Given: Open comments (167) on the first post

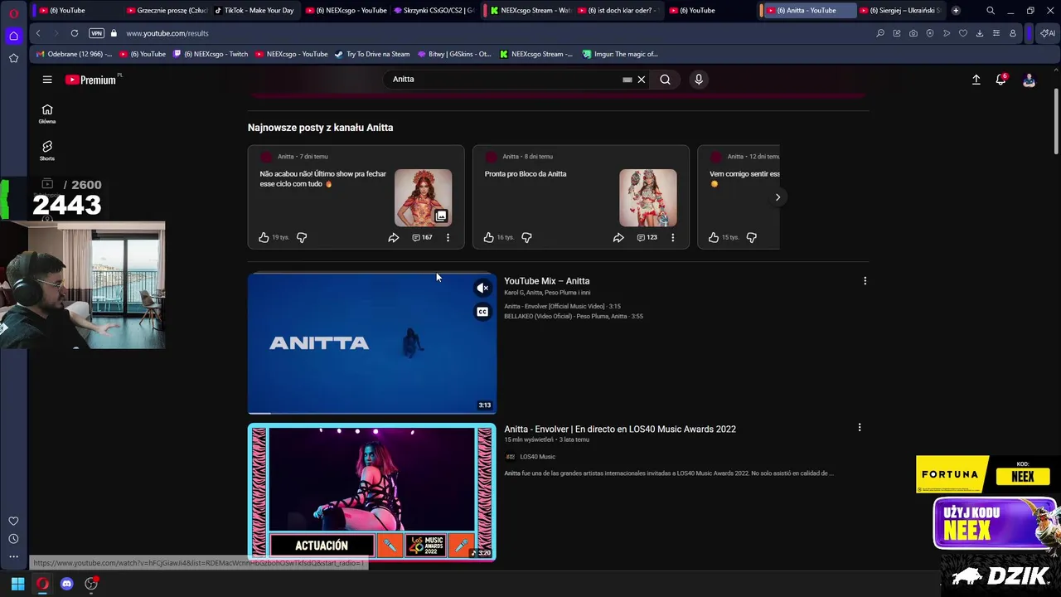Looking at the screenshot, I should click(x=422, y=237).
